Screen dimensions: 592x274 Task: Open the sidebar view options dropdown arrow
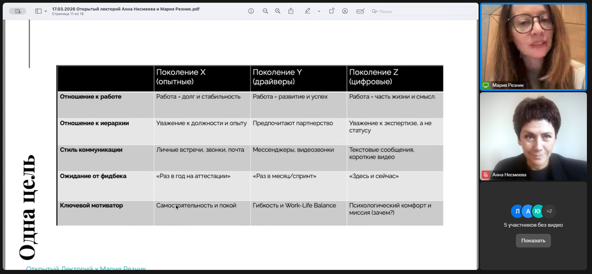pyautogui.click(x=46, y=11)
